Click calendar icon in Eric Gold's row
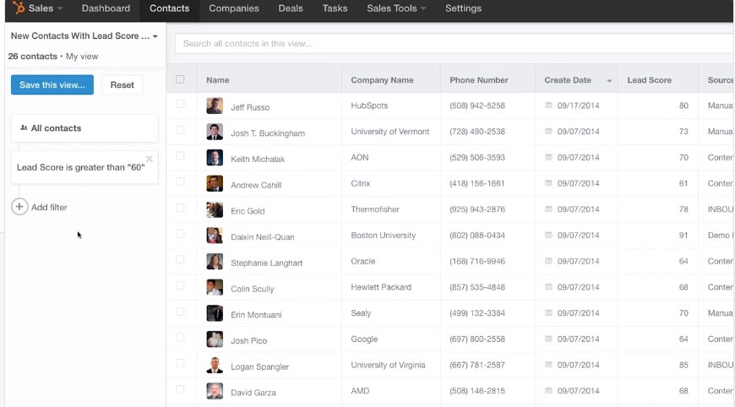This screenshot has height=407, width=735. [x=548, y=209]
